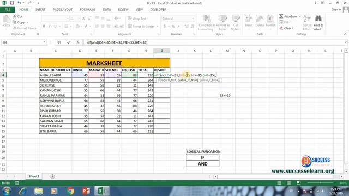Screen dimensions: 349x196
Task: Click horizontal scrollbar right arrow
Action: pos(342,176)
